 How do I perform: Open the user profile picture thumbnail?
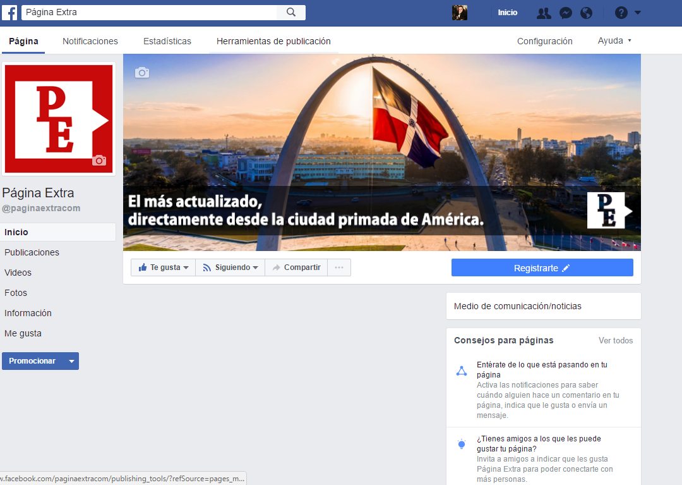pyautogui.click(x=459, y=13)
